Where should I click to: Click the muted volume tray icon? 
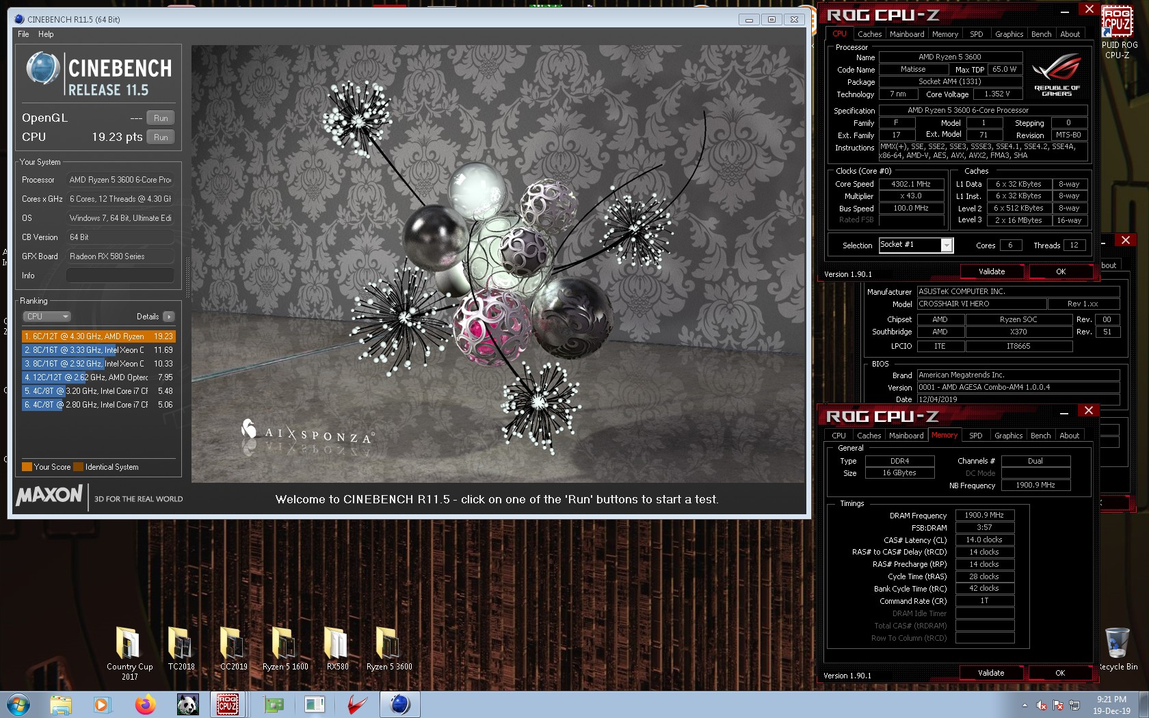click(x=1041, y=705)
